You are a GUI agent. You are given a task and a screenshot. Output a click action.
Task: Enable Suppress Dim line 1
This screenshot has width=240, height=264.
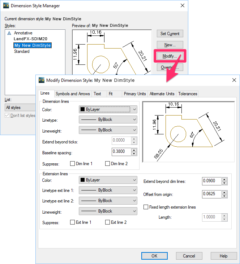point(72,163)
